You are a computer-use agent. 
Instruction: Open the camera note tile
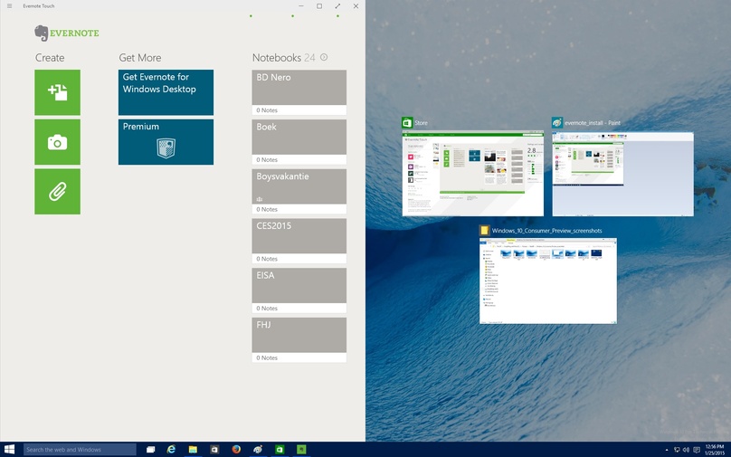(57, 142)
